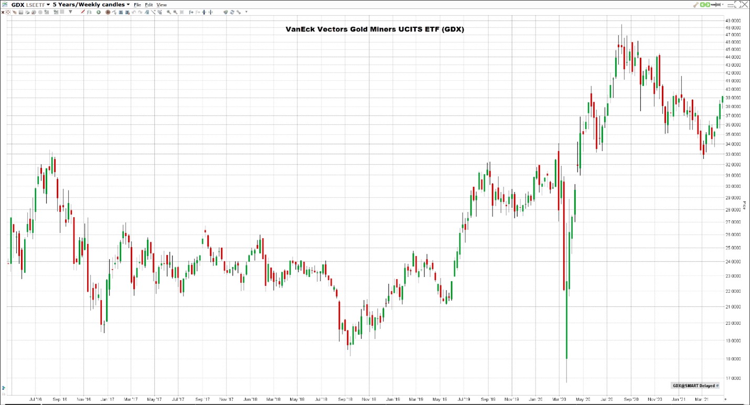The image size is (750, 405).
Task: Click the small blue icon at chart bottom-left
Action: (3, 389)
